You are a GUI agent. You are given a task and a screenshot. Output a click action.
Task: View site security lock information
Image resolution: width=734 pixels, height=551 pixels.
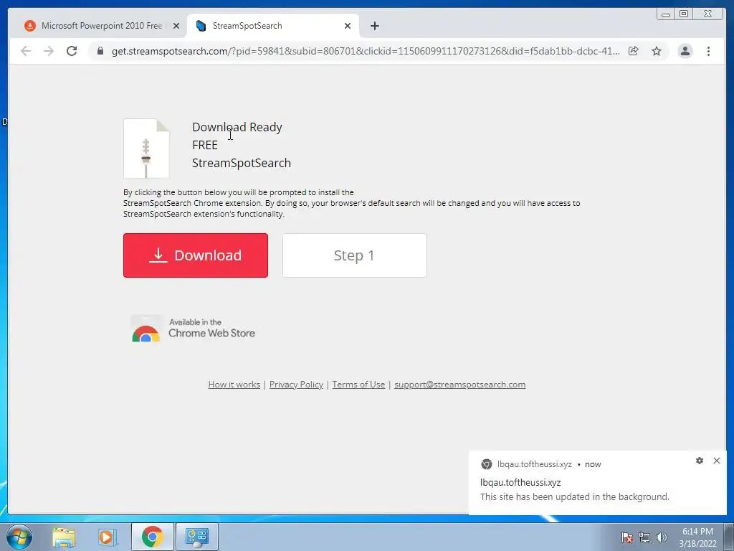pos(100,51)
